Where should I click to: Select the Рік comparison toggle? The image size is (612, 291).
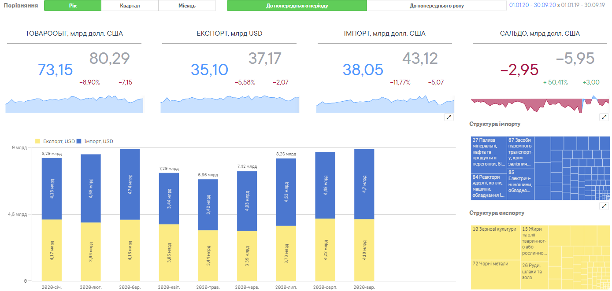pos(73,6)
